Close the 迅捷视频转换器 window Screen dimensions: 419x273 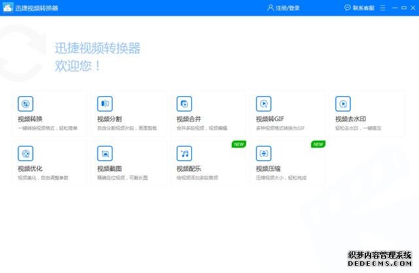coord(413,8)
